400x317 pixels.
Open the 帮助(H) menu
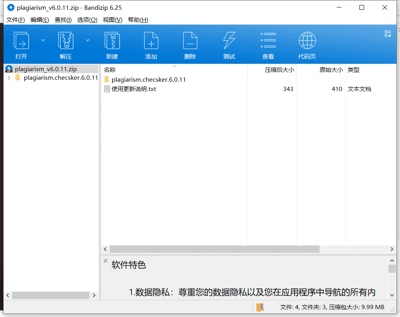pyautogui.click(x=138, y=20)
